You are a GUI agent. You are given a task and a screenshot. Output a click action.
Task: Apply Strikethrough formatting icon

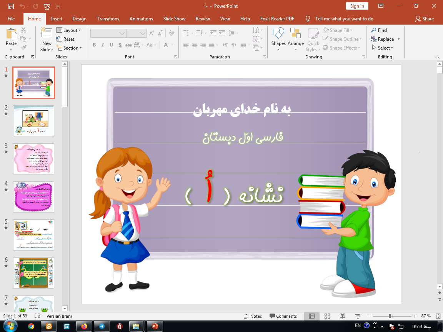pos(128,45)
